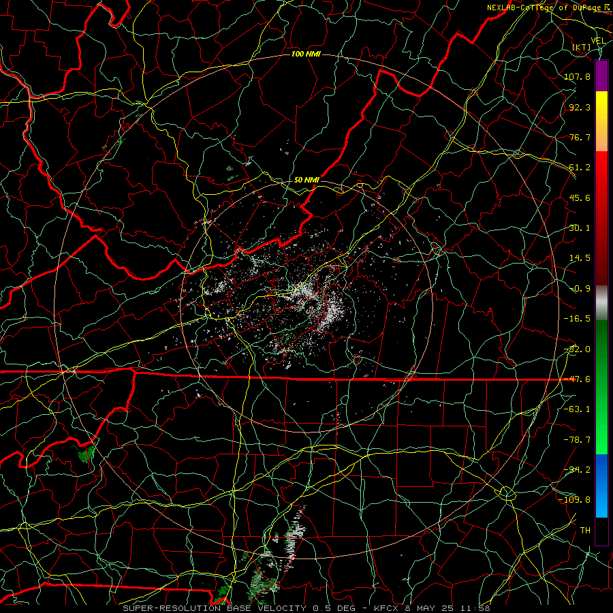Click the -109.8 velocity scale value
This screenshot has width=613, height=613.
coord(574,500)
